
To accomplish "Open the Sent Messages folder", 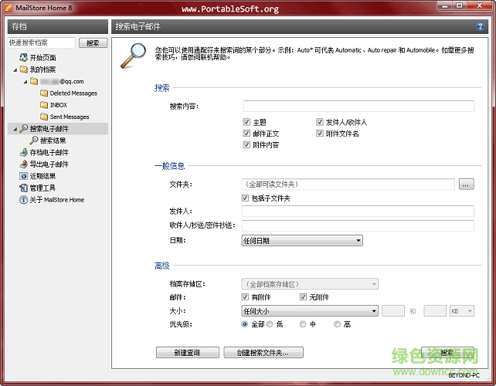I will click(69, 117).
